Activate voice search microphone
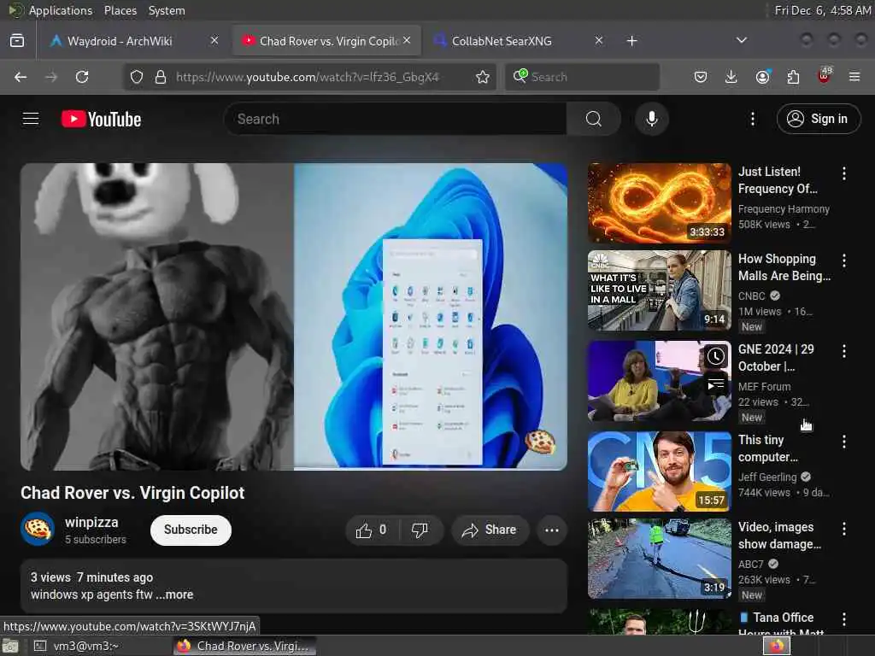The height and width of the screenshot is (656, 875). [651, 119]
